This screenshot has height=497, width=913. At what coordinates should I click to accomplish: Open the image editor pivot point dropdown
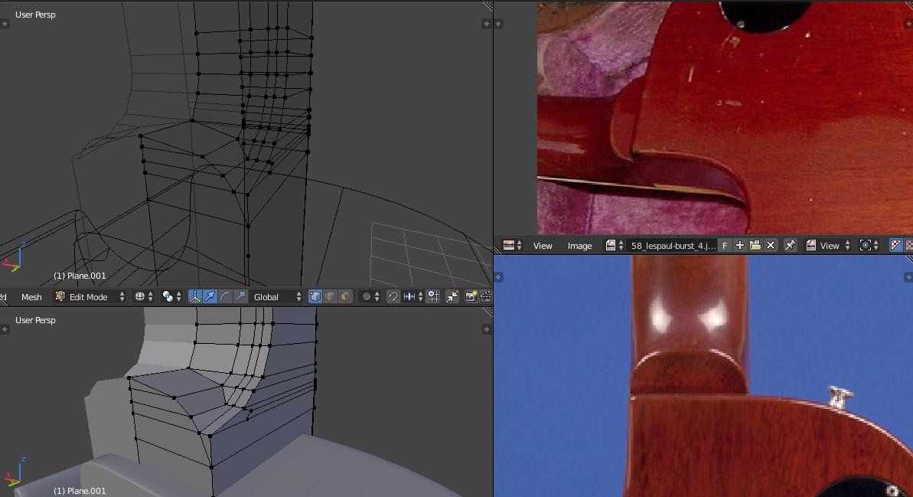click(869, 245)
